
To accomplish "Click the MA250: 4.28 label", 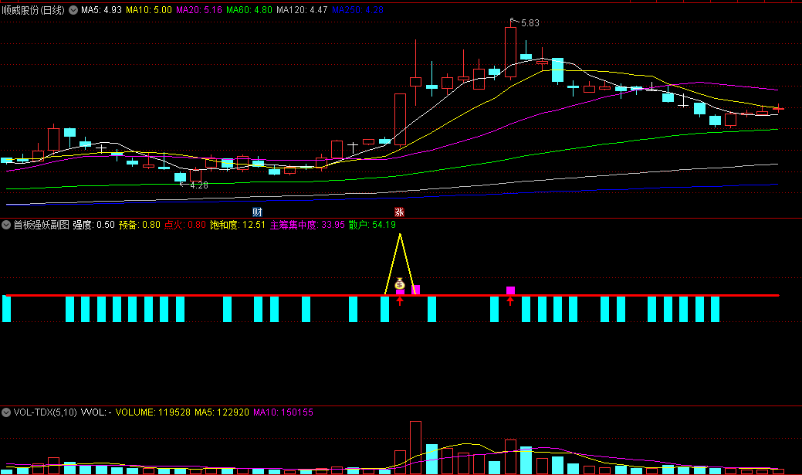I will [357, 10].
